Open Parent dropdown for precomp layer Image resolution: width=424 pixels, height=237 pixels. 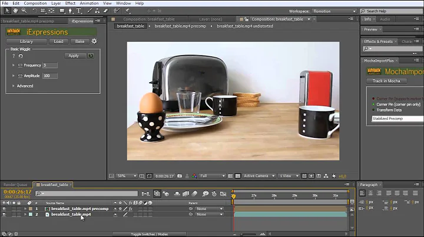tap(210, 209)
